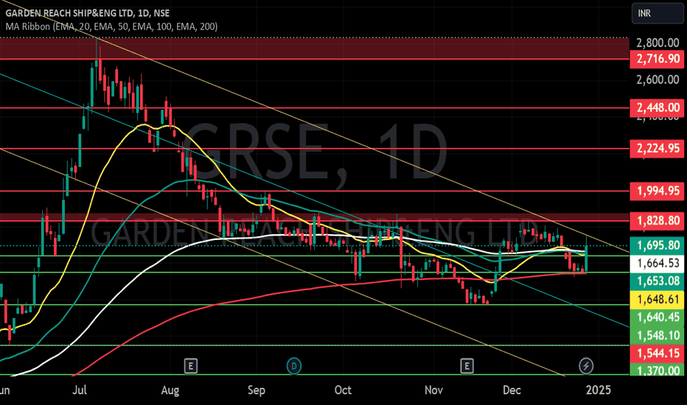
Task: Select the 2,224.95 price label
Action: (657, 149)
